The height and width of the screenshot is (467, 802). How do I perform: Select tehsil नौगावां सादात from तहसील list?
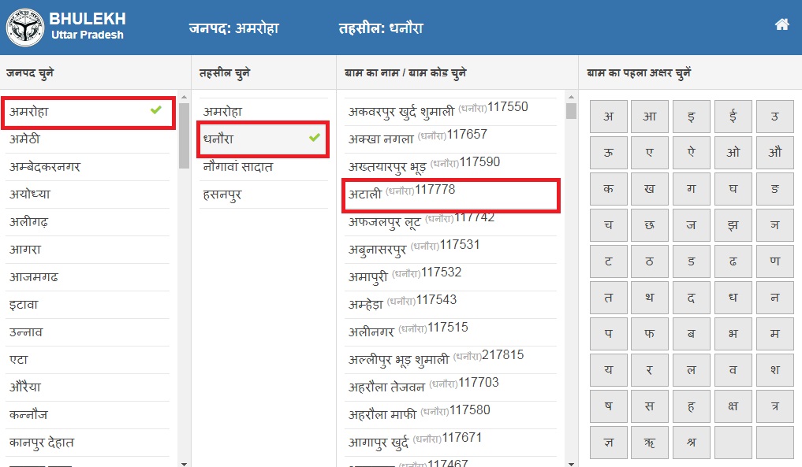(x=264, y=167)
